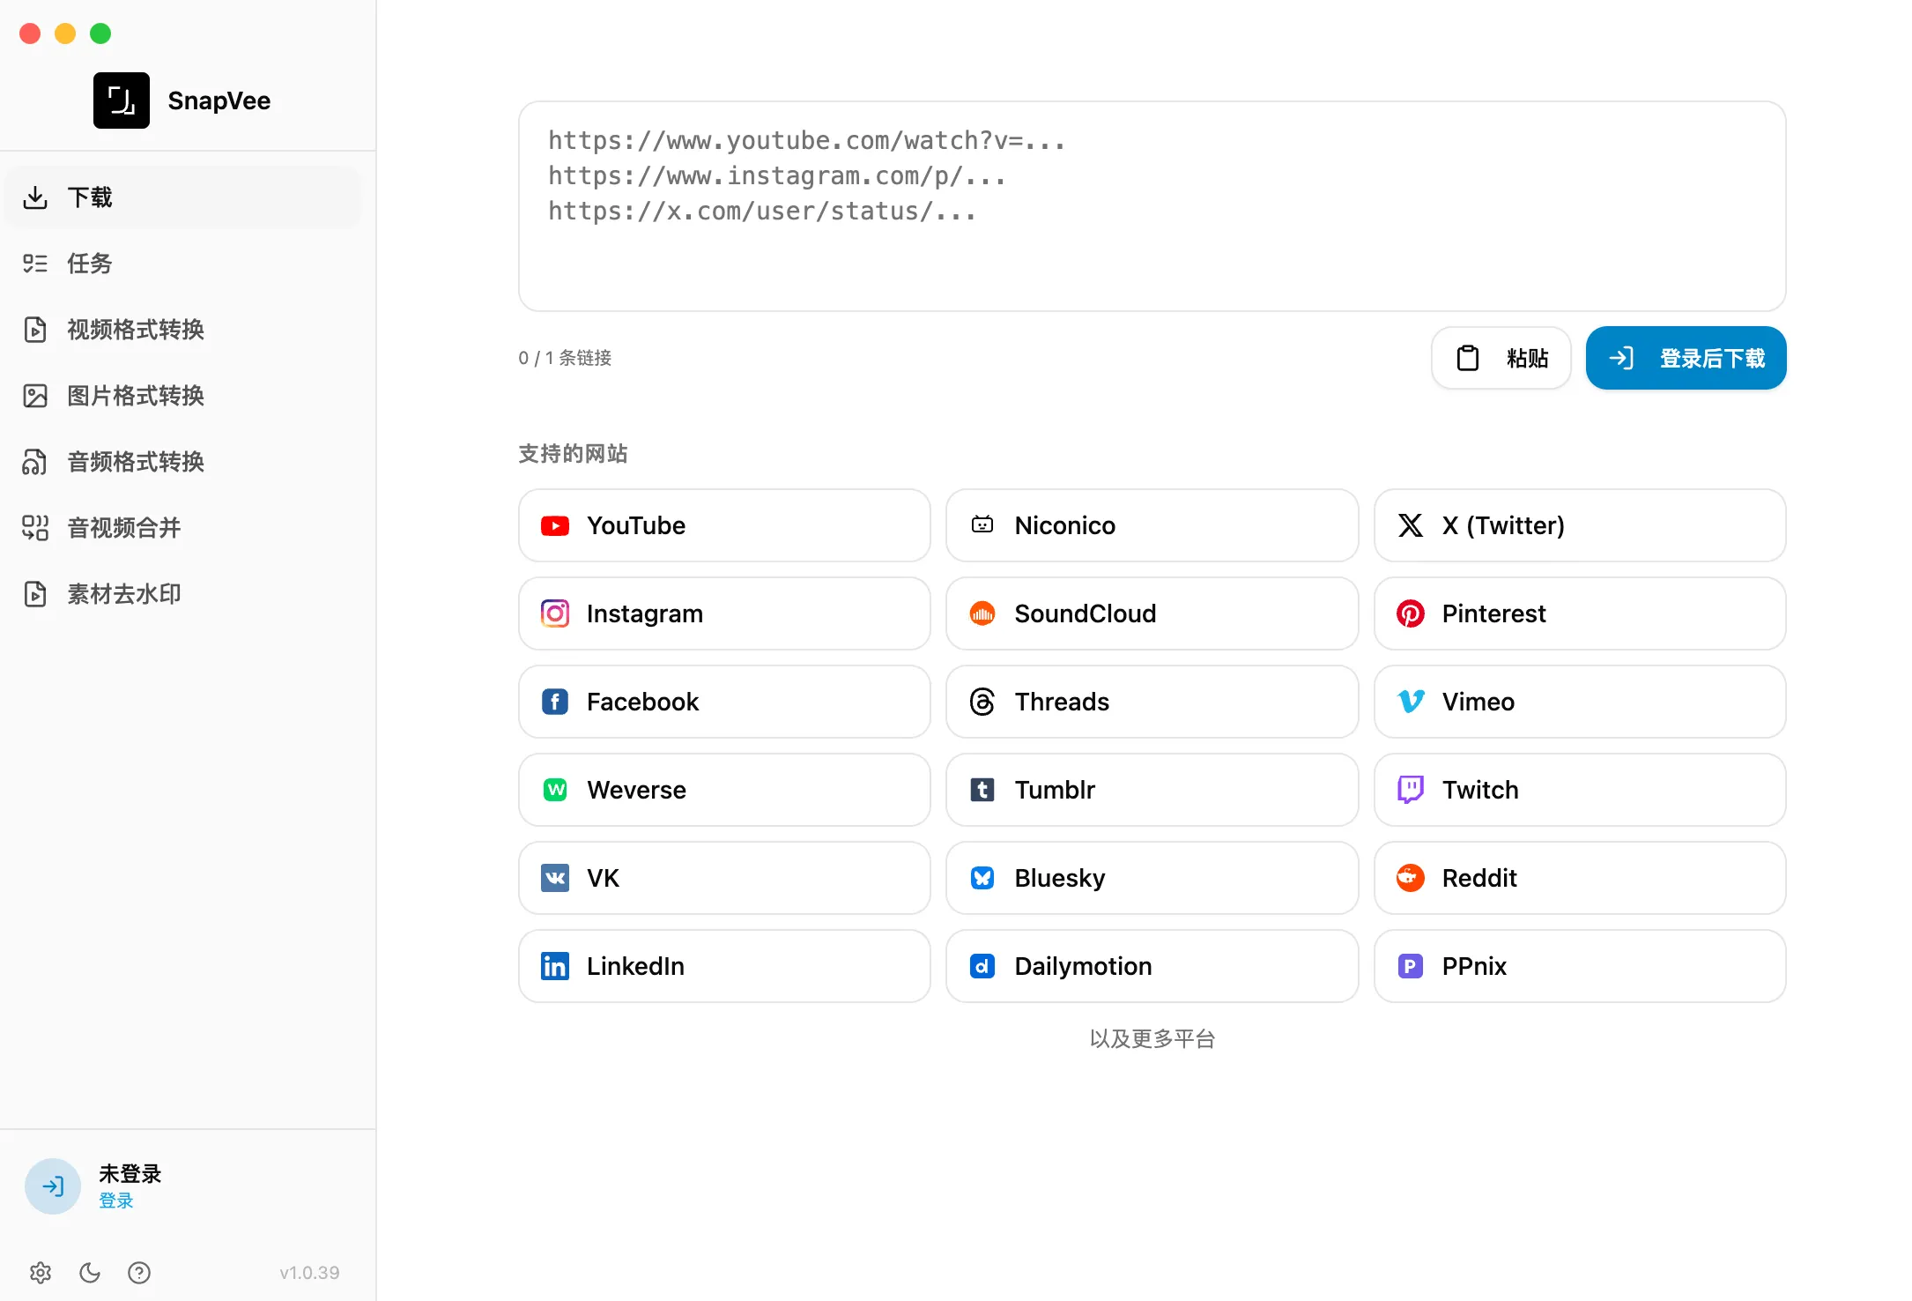This screenshot has width=1912, height=1301.
Task: Click in the URL input text area
Action: tap(1152, 206)
